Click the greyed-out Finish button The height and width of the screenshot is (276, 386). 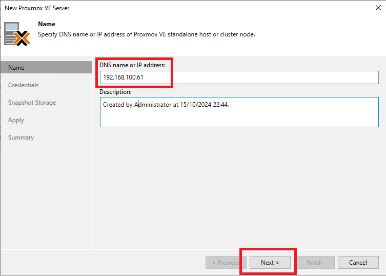click(314, 263)
